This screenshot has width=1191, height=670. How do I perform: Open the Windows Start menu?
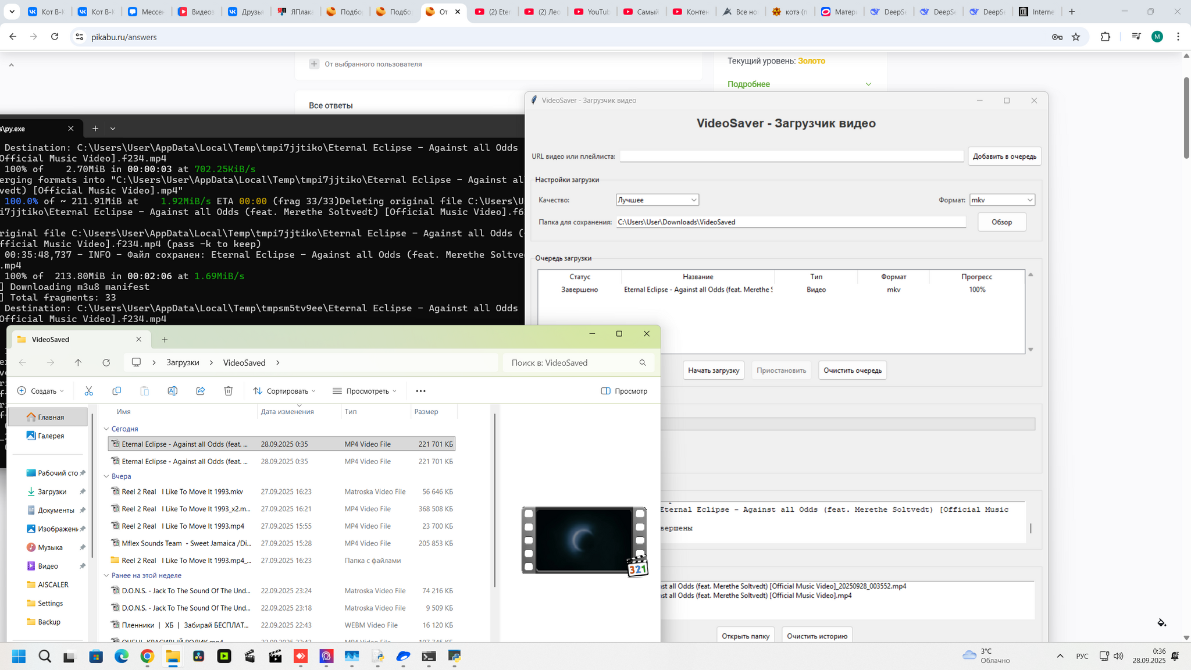point(19,656)
